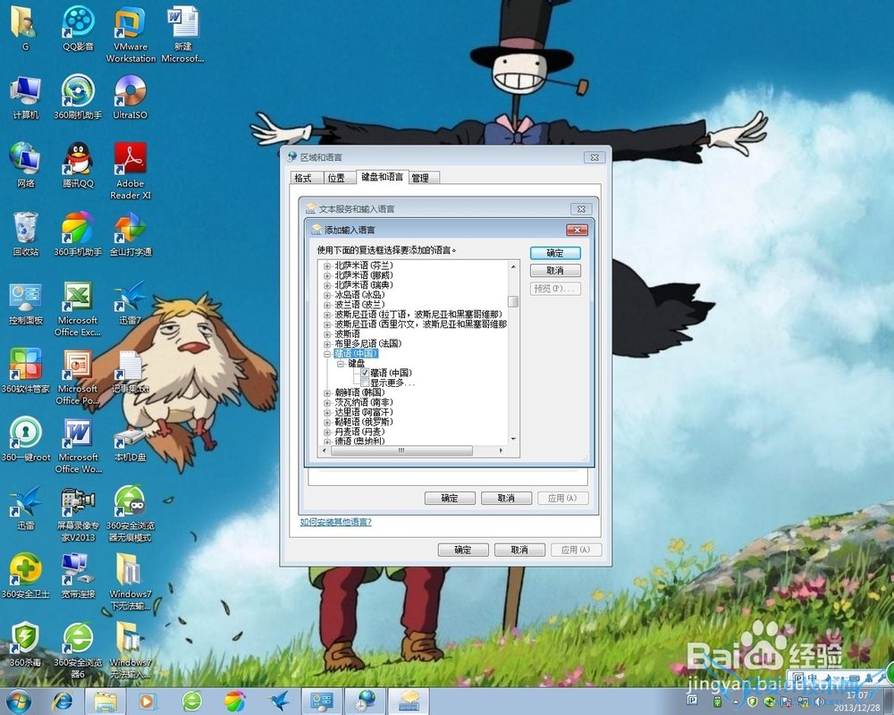Viewport: 894px width, 715px height.
Task: Open VMware Workstation desktop icon
Action: click(131, 33)
